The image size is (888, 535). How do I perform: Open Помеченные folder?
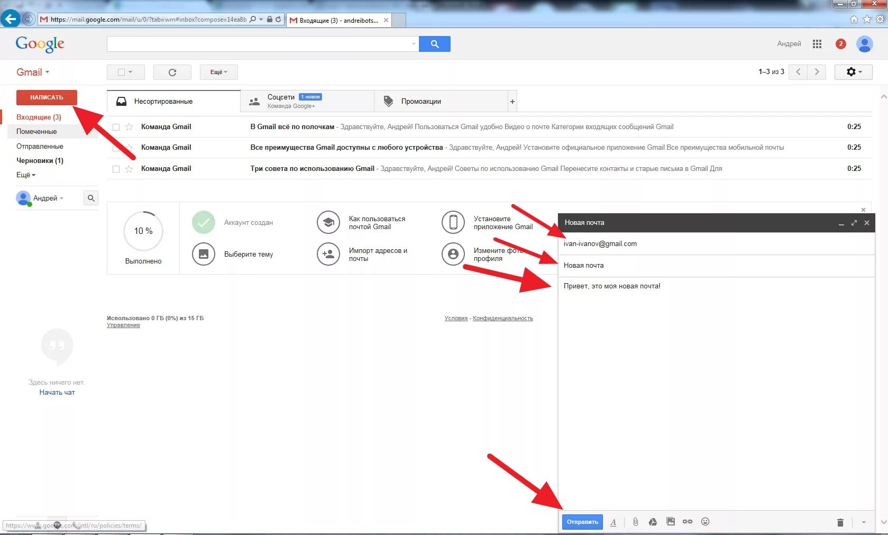click(36, 131)
